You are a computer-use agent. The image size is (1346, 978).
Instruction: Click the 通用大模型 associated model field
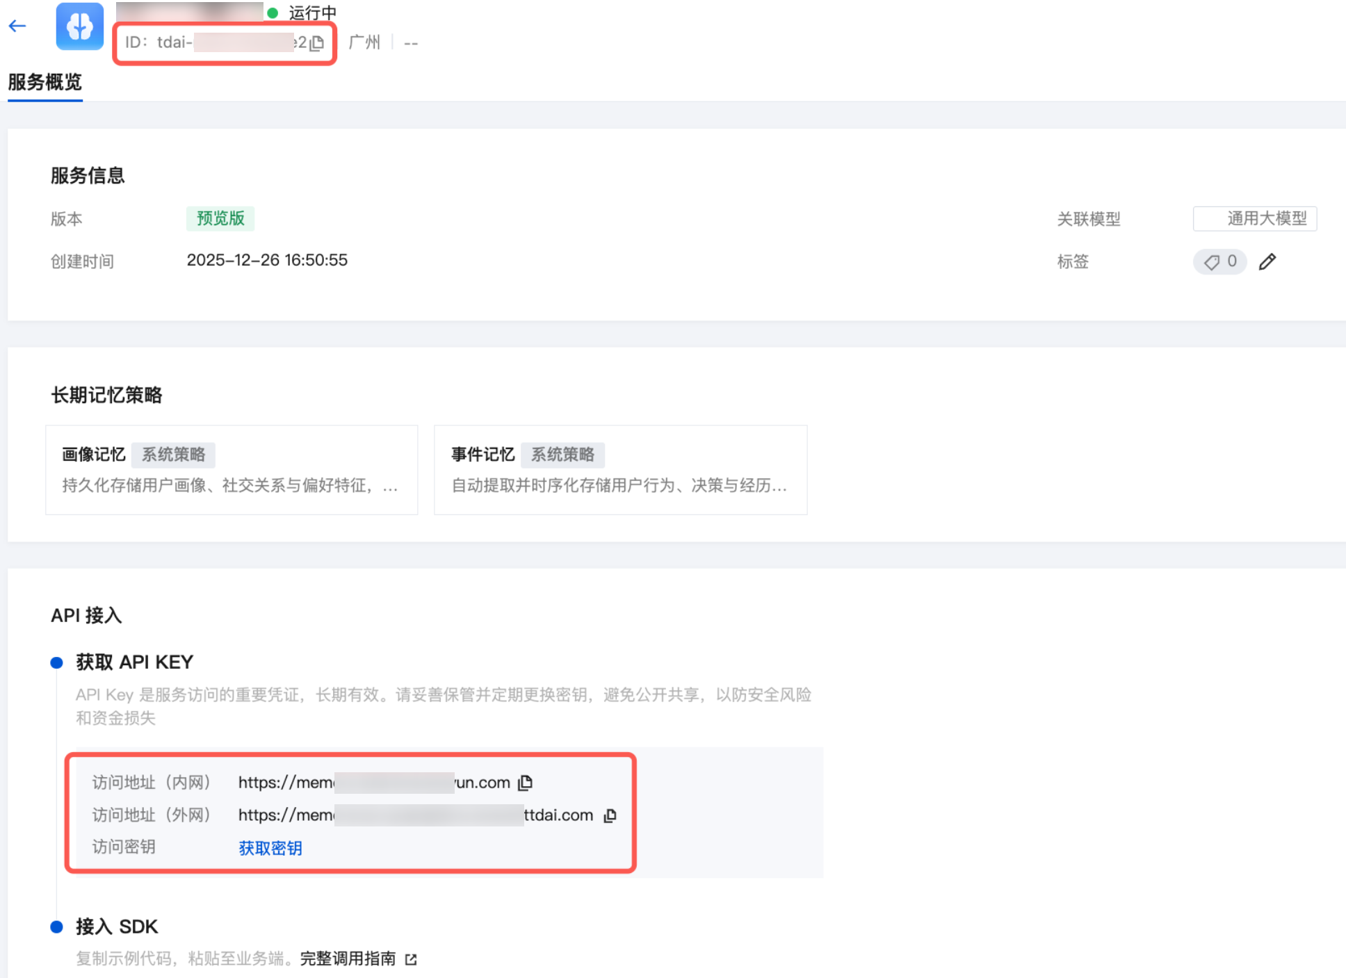[x=1254, y=218]
